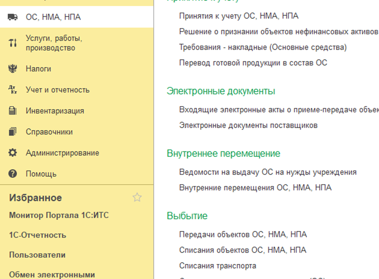The image size is (379, 279).
Task: Switch to the Инвентаризация section
Action: (77, 111)
